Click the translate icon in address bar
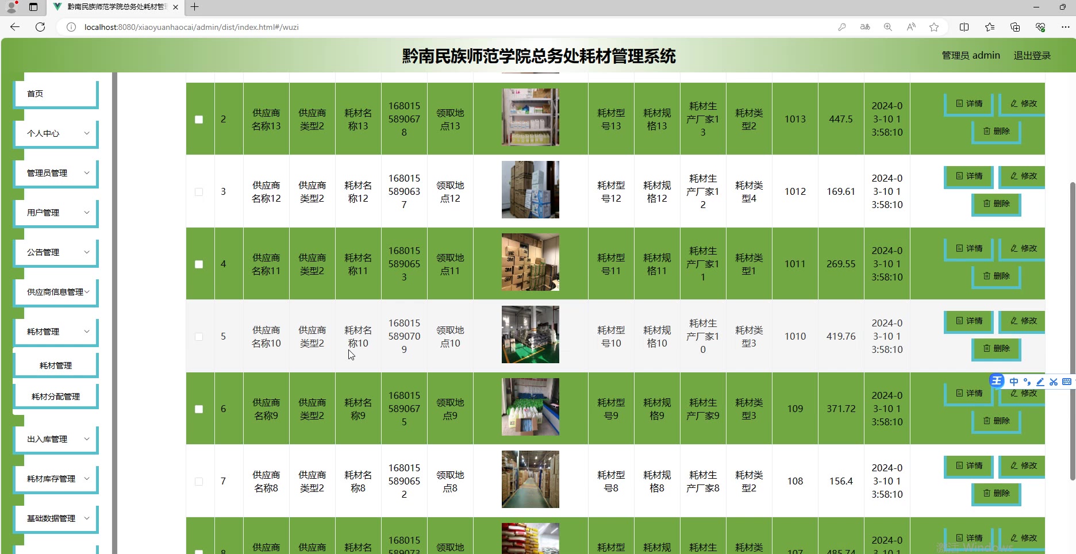 click(x=865, y=27)
